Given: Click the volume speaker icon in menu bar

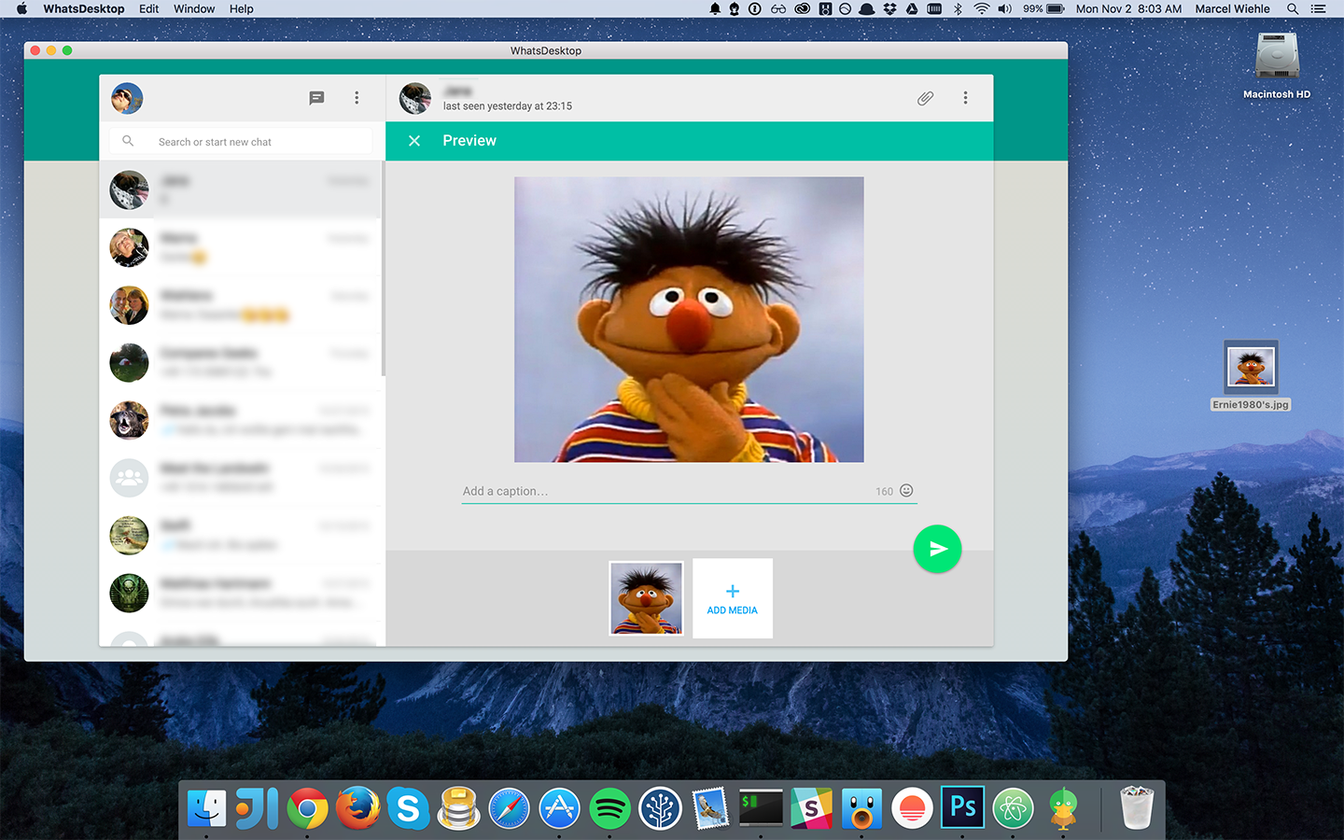Looking at the screenshot, I should (1005, 8).
